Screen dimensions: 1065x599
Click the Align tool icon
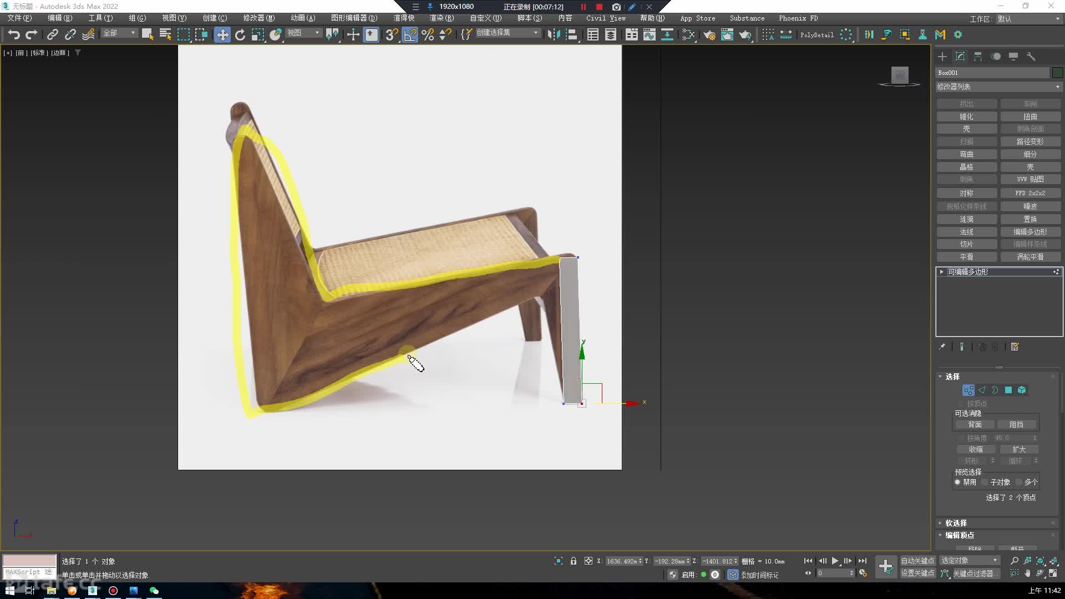(x=571, y=34)
